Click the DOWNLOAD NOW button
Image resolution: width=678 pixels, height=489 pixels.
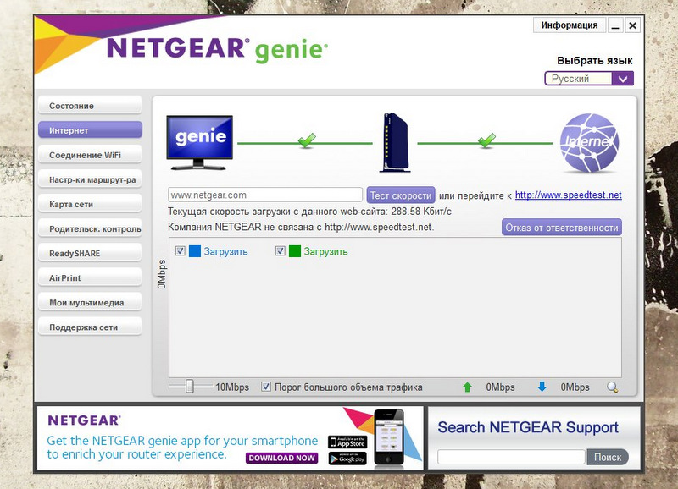point(282,458)
